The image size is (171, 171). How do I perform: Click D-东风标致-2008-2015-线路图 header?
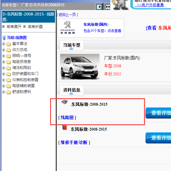[28, 17]
